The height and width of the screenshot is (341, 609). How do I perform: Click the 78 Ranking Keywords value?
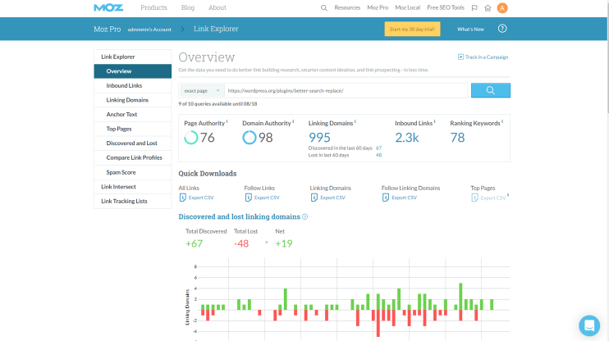(x=457, y=138)
